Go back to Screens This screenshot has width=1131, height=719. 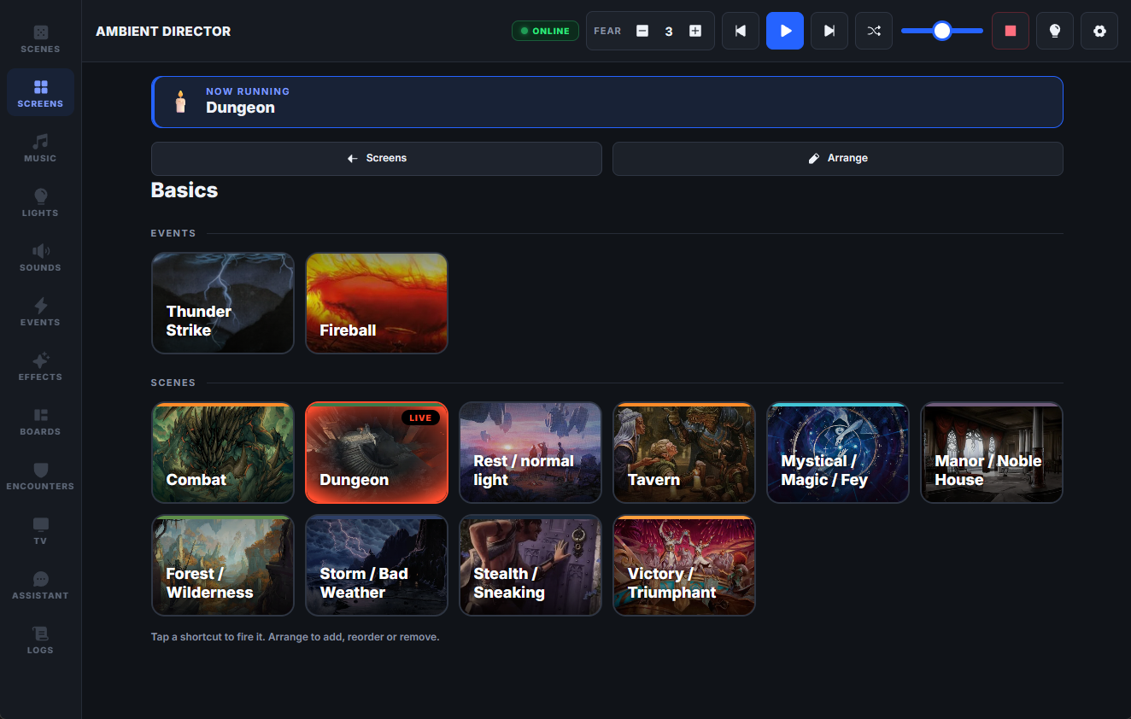tap(377, 159)
